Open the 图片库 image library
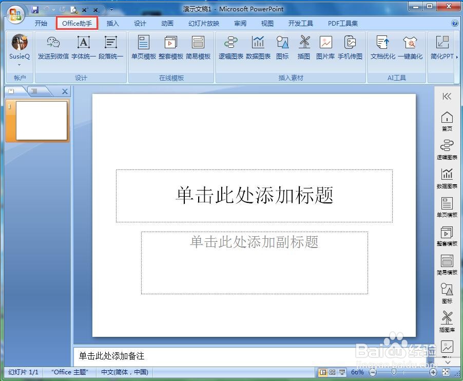This screenshot has height=381, width=463. (325, 49)
